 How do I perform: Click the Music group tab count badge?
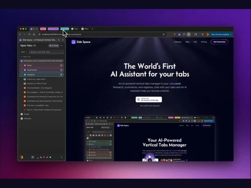pos(61,65)
